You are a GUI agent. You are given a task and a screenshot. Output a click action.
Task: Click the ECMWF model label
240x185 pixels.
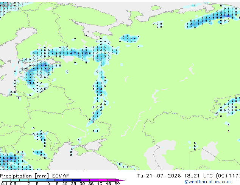61,176
